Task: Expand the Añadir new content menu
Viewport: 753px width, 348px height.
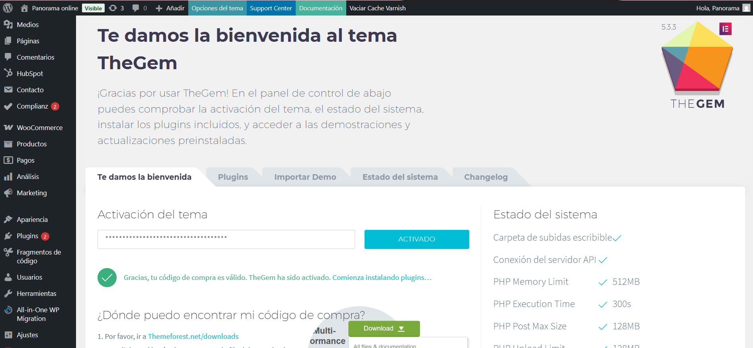Action: [170, 8]
